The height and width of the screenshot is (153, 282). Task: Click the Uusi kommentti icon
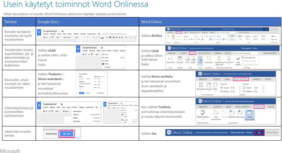216,113
